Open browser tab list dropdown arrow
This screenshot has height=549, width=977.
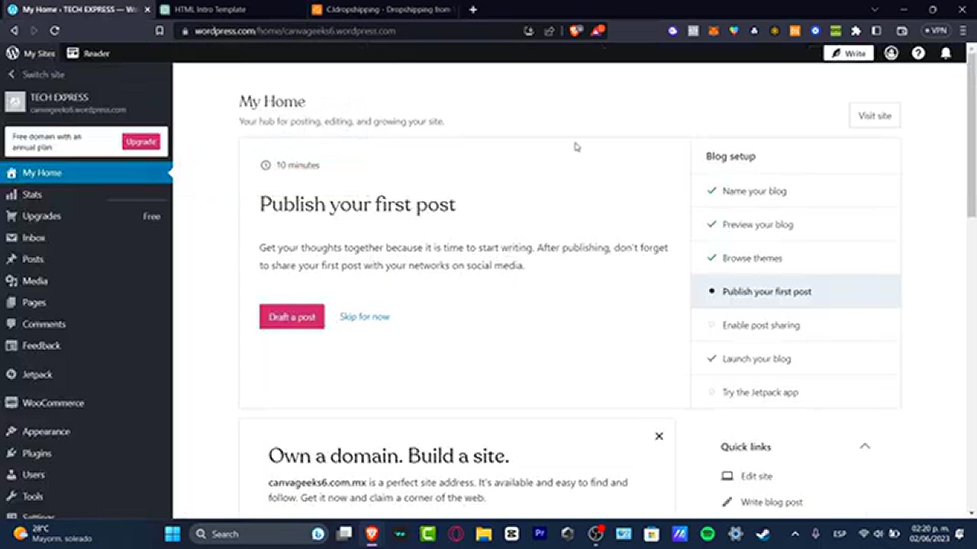pyautogui.click(x=874, y=9)
